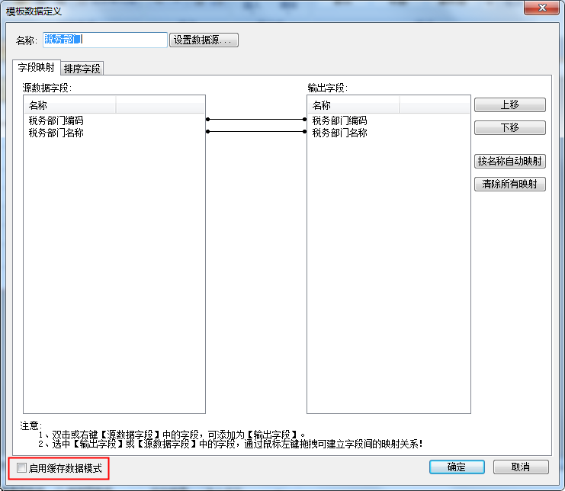Open the 设置数据源... dialog
The width and height of the screenshot is (565, 491).
(x=204, y=40)
